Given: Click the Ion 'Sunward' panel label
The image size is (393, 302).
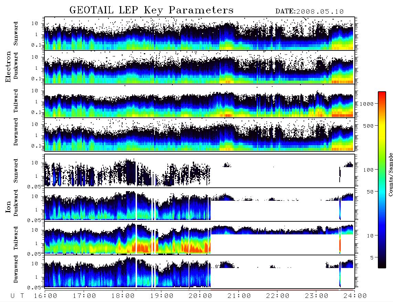Looking at the screenshot, I should pyautogui.click(x=15, y=171).
